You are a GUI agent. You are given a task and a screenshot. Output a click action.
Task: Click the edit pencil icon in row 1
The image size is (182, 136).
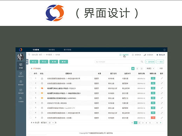[x=162, y=78]
